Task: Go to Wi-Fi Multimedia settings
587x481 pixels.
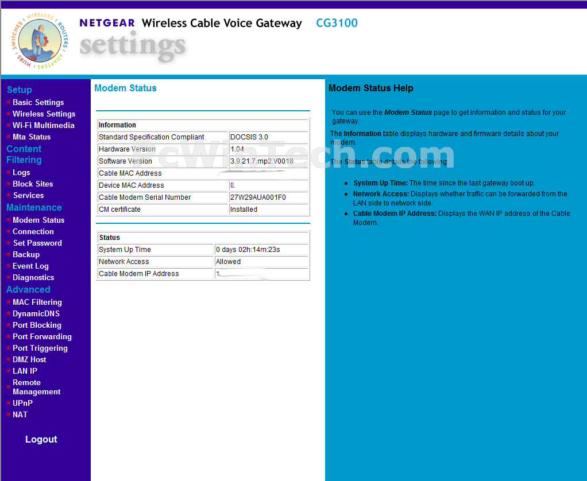Action: pyautogui.click(x=44, y=126)
